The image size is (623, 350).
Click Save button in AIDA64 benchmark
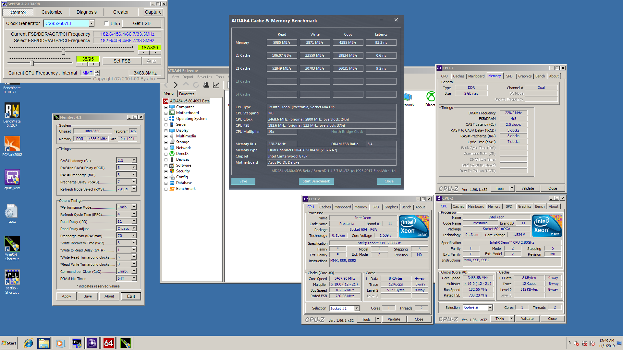tap(243, 181)
